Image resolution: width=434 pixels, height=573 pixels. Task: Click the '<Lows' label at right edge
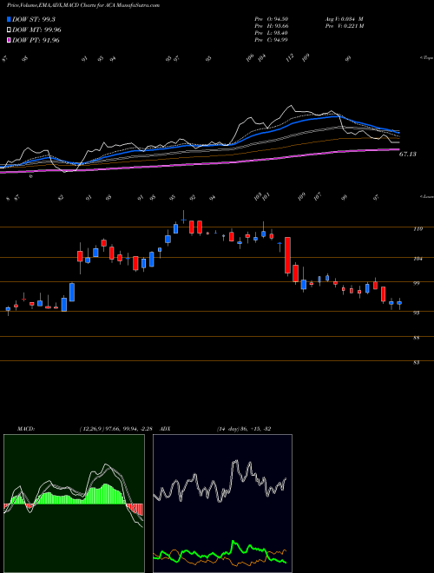[427, 197]
